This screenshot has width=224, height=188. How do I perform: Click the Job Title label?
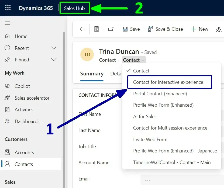(x=87, y=147)
